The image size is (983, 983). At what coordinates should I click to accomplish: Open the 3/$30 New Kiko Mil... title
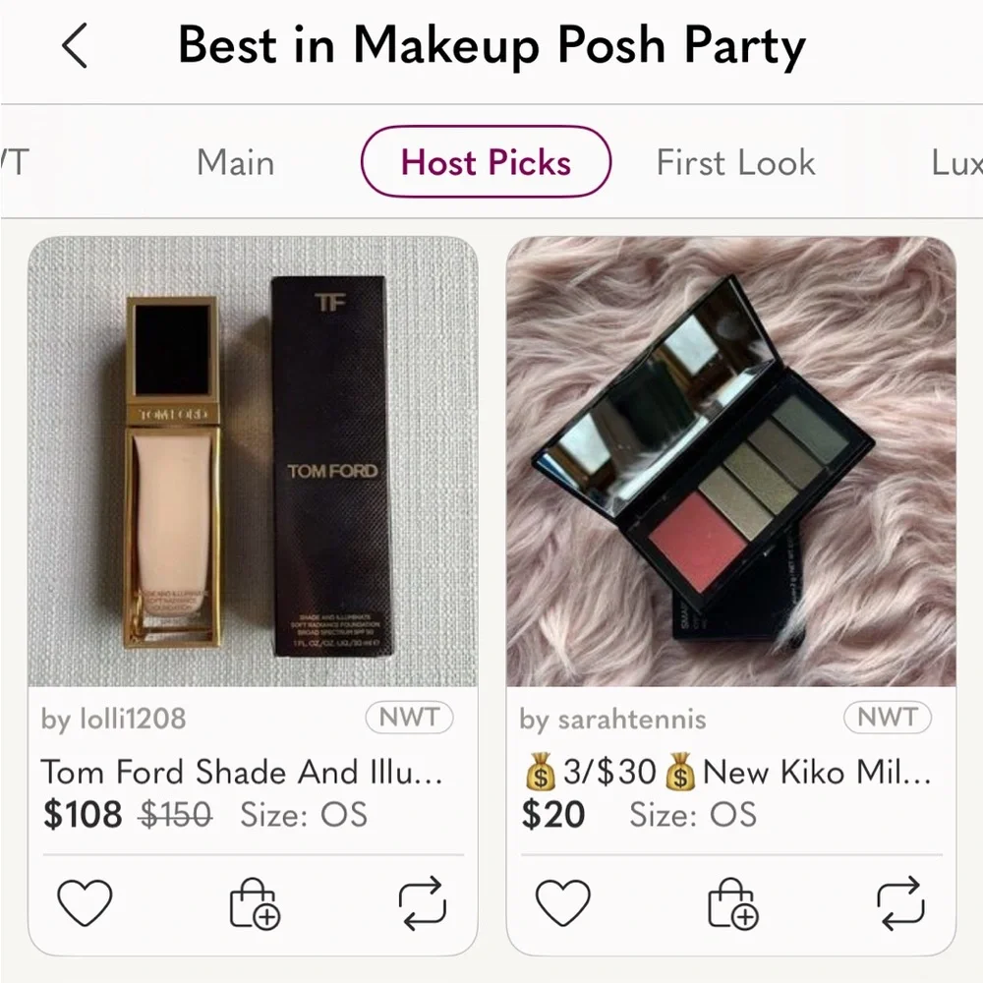727,771
